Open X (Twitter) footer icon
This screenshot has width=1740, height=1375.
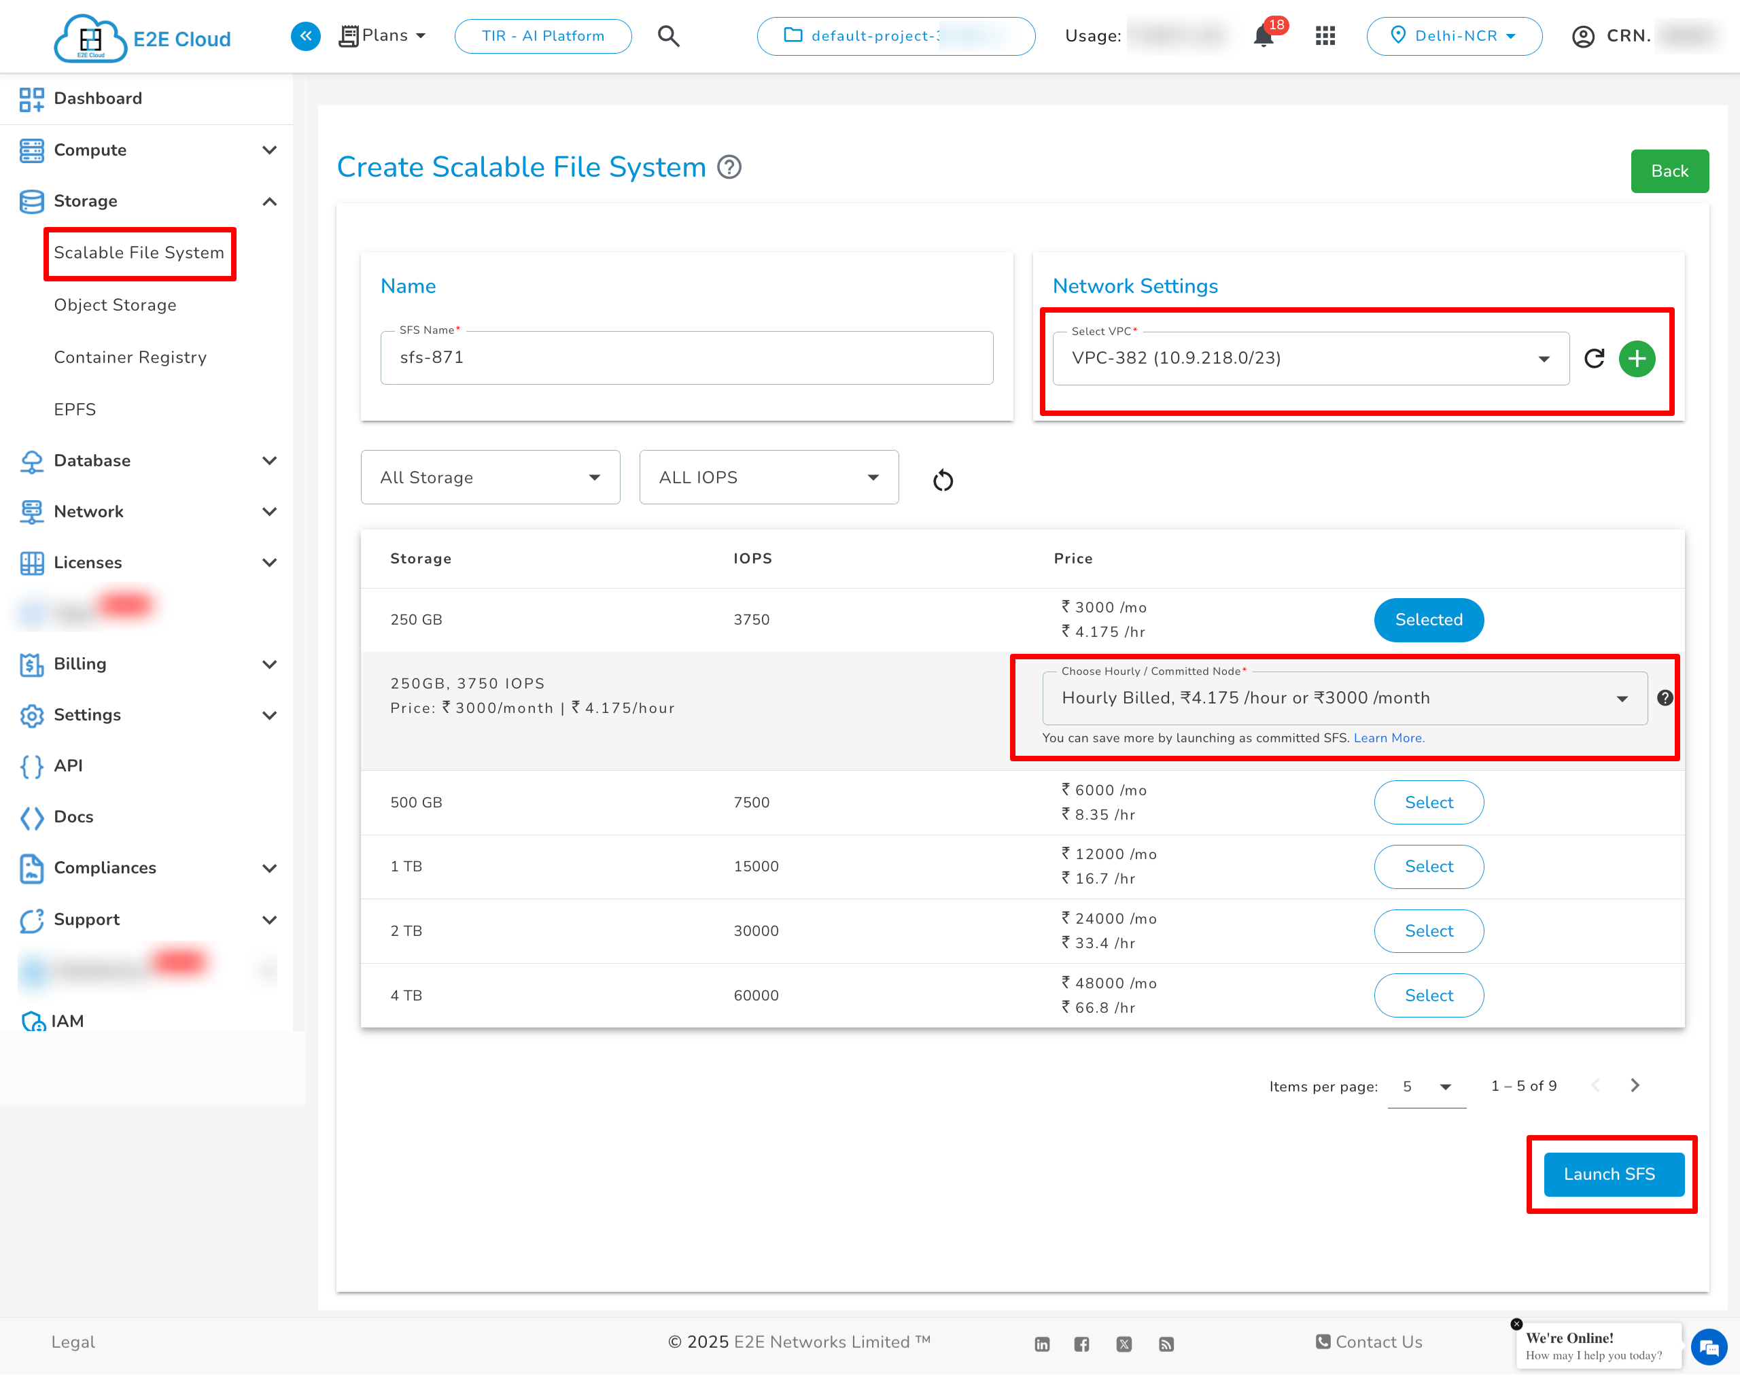[x=1124, y=1344]
